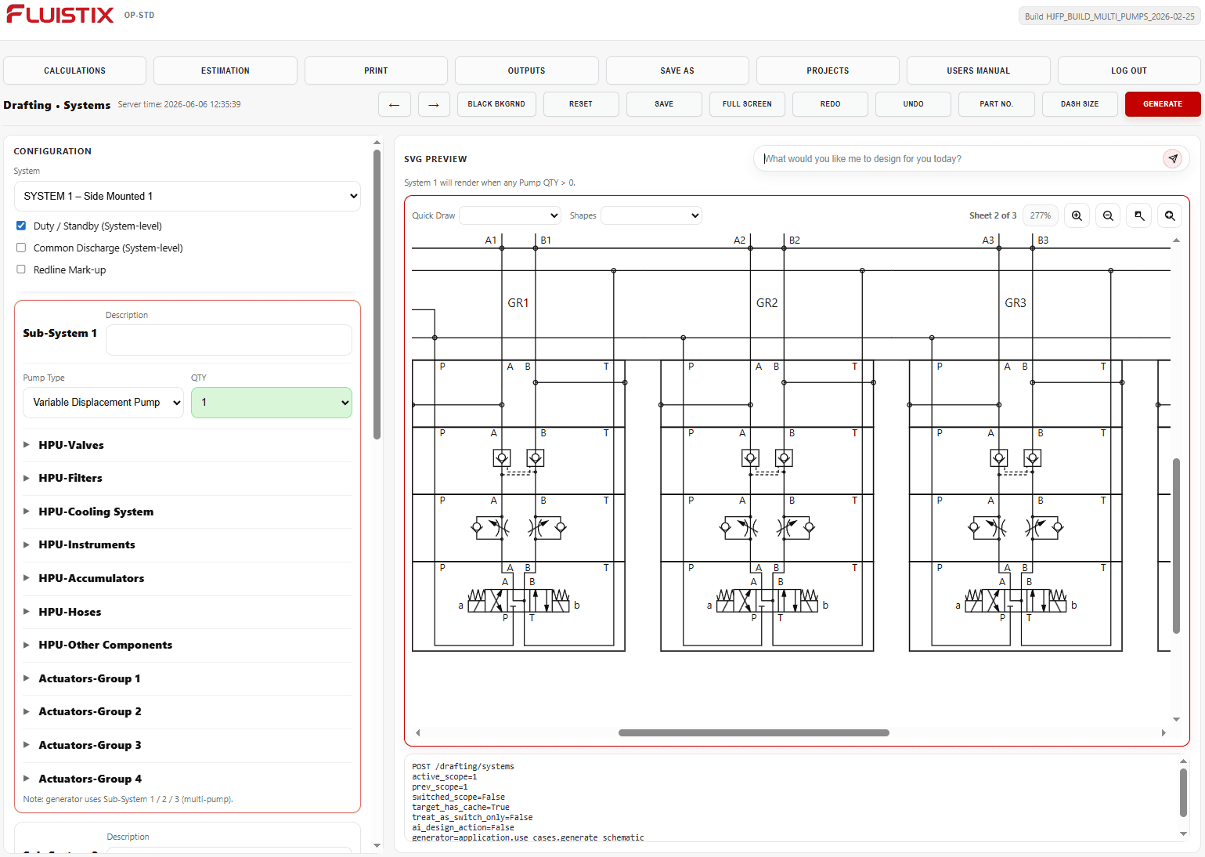Image resolution: width=1205 pixels, height=857 pixels.
Task: Expand Actuators-Group 3 section
Action: pos(188,745)
